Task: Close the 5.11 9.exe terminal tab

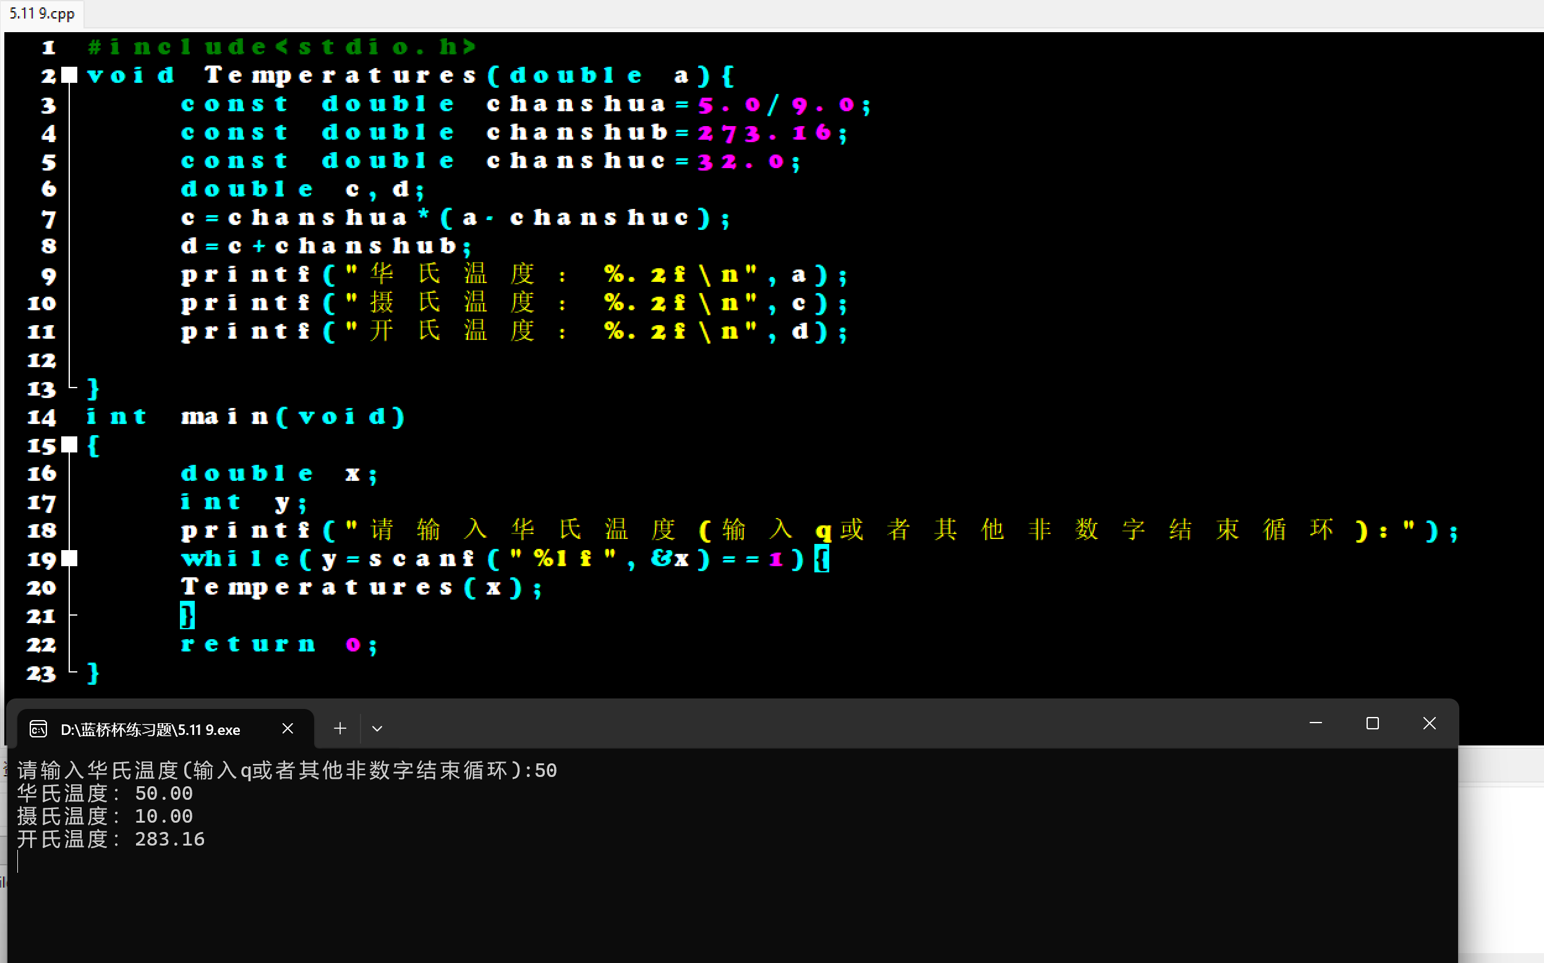Action: (288, 729)
